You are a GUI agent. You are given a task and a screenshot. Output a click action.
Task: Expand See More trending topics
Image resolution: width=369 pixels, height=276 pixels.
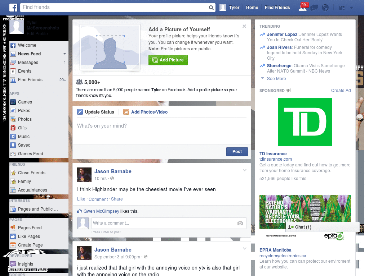(276, 79)
